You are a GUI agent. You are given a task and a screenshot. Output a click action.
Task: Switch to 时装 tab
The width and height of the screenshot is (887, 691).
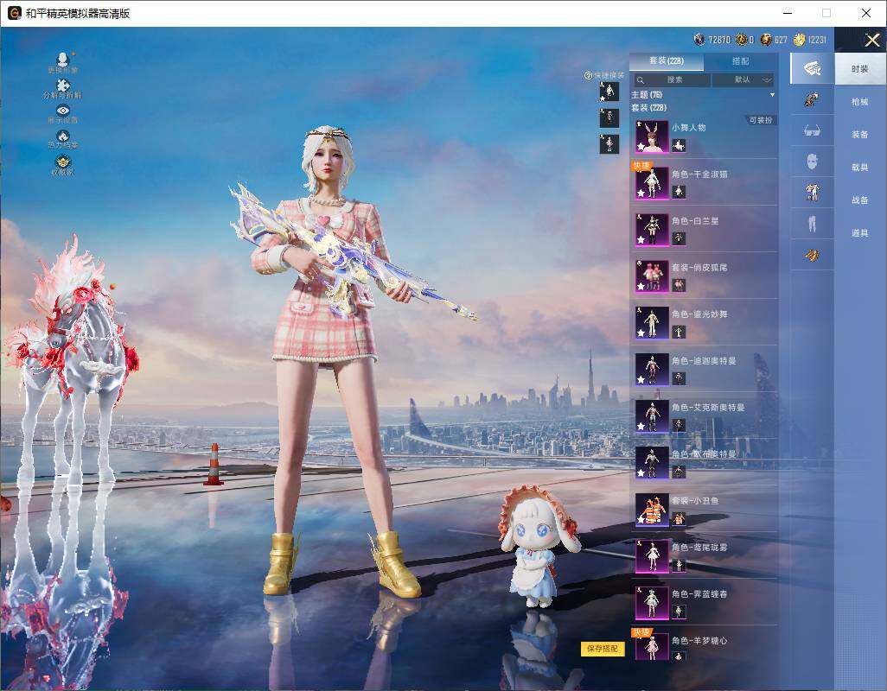click(x=860, y=69)
